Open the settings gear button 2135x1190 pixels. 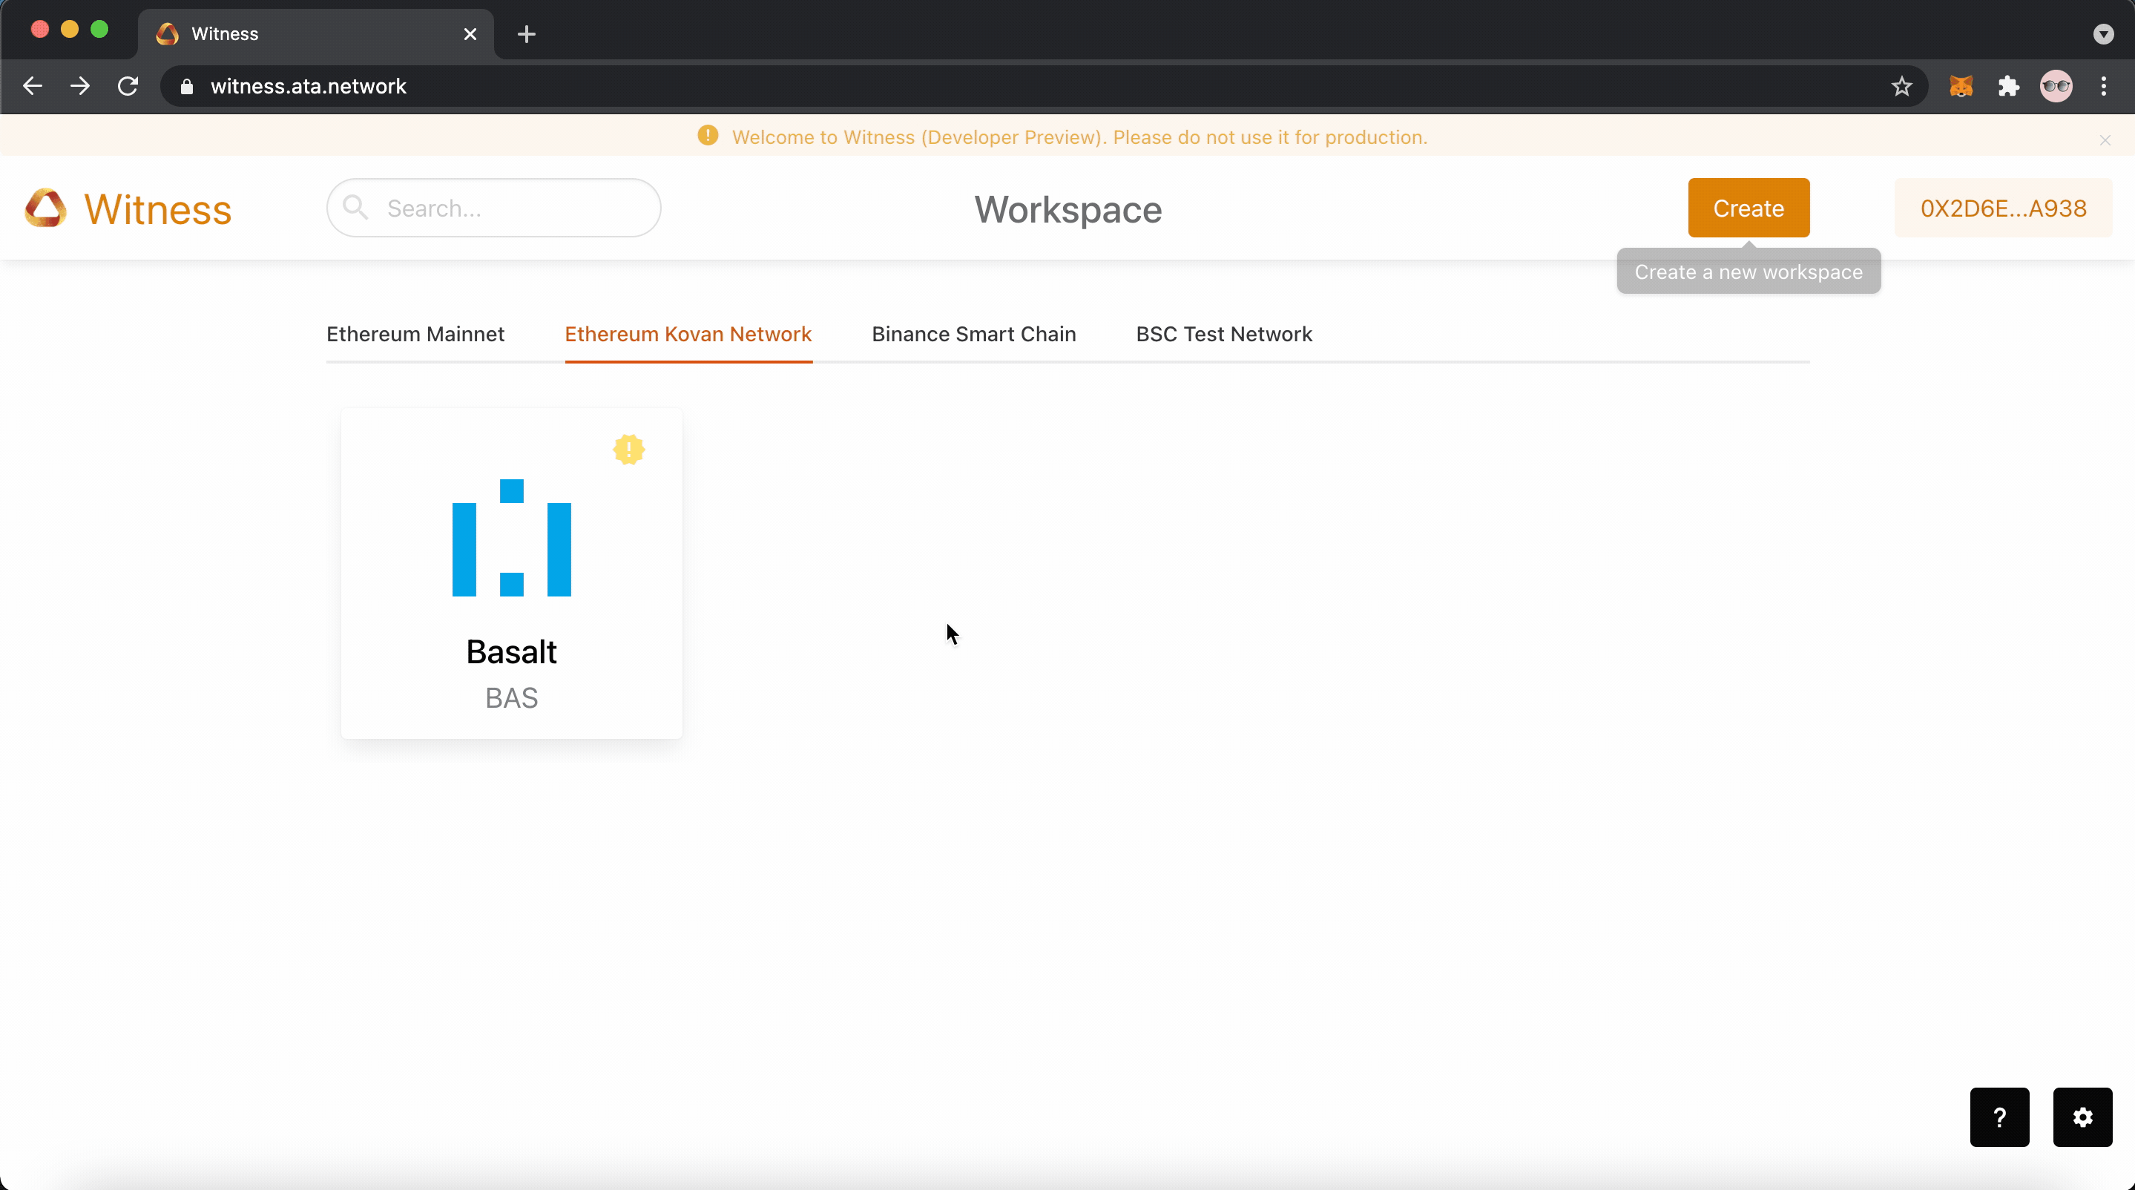(2082, 1117)
